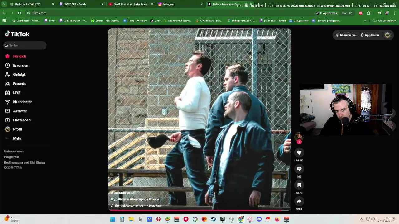This screenshot has width=399, height=224.
Task: Click the App holen button
Action: (370, 35)
